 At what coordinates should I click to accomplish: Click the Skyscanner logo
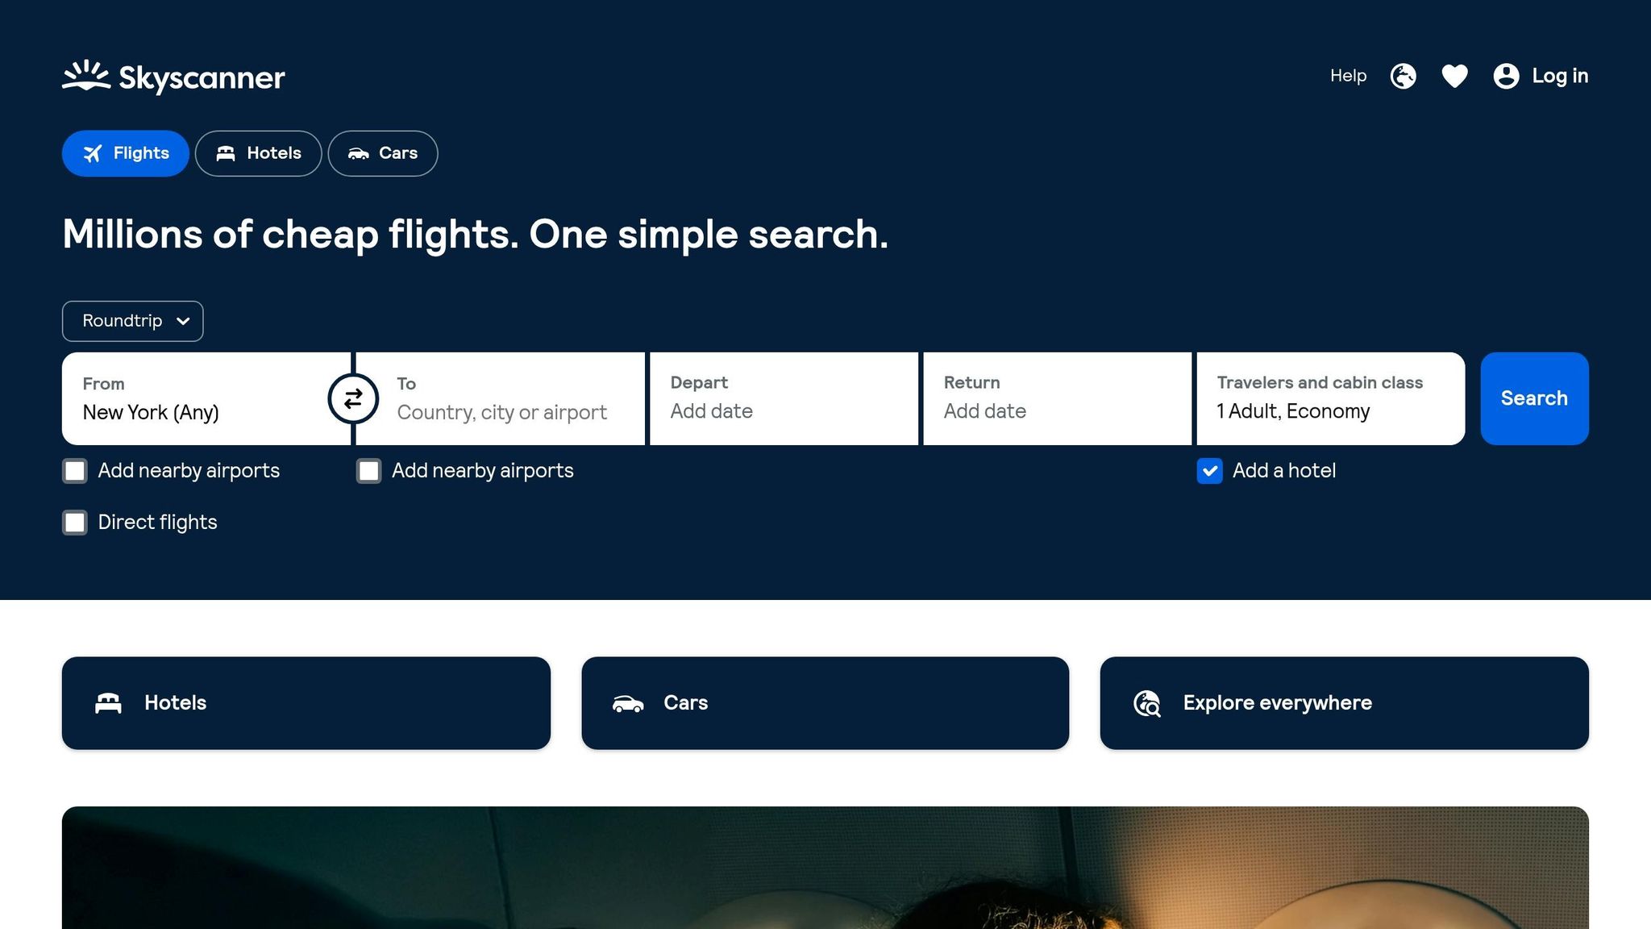[173, 77]
